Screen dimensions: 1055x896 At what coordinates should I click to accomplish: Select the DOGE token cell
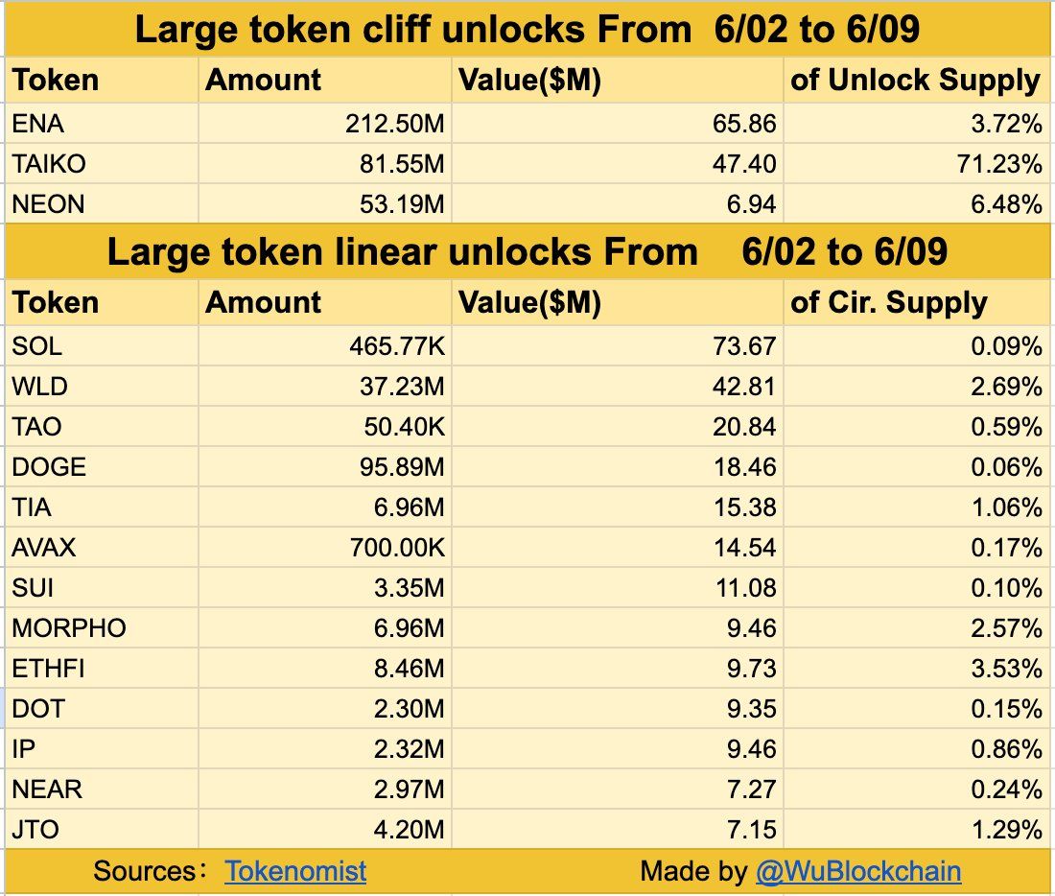point(103,467)
